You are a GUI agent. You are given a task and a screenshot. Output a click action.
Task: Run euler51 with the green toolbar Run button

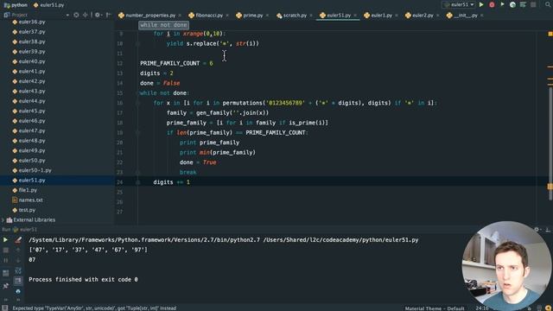click(481, 4)
